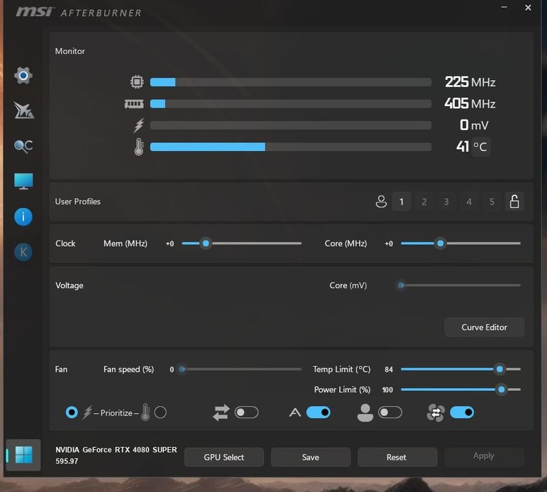Click the temperature thermometer monitor icon
Image resolution: width=547 pixels, height=492 pixels.
coord(139,147)
